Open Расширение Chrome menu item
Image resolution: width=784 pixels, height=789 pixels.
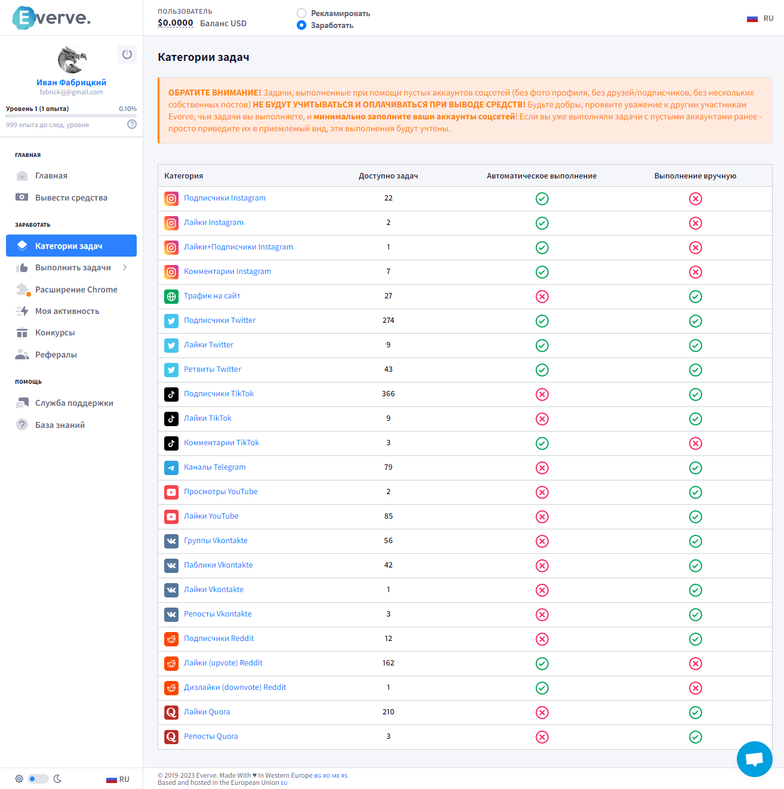(71, 289)
